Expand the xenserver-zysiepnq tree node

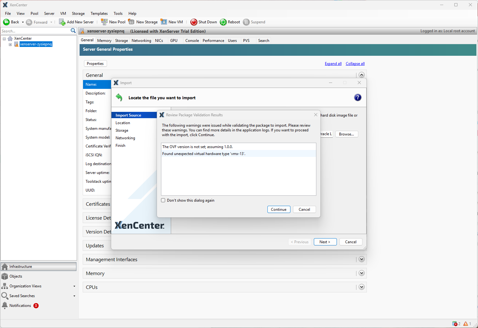pyautogui.click(x=10, y=44)
